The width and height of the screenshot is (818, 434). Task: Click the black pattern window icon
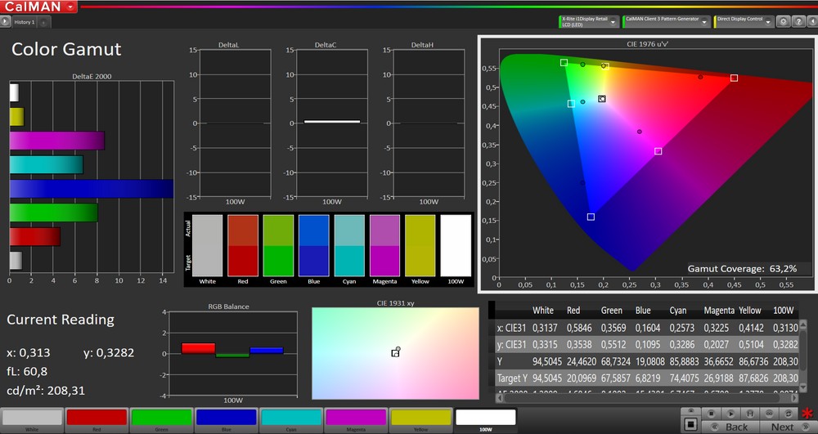pos(690,424)
